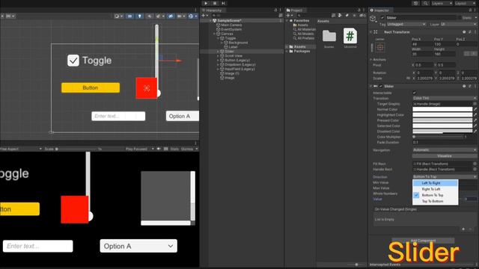Viewport: 479px width, 269px height.
Task: Click the Highlighted Color swatch
Action: pos(442,114)
